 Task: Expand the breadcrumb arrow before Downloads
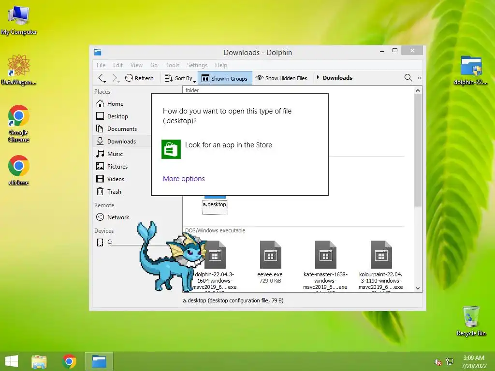click(x=318, y=77)
